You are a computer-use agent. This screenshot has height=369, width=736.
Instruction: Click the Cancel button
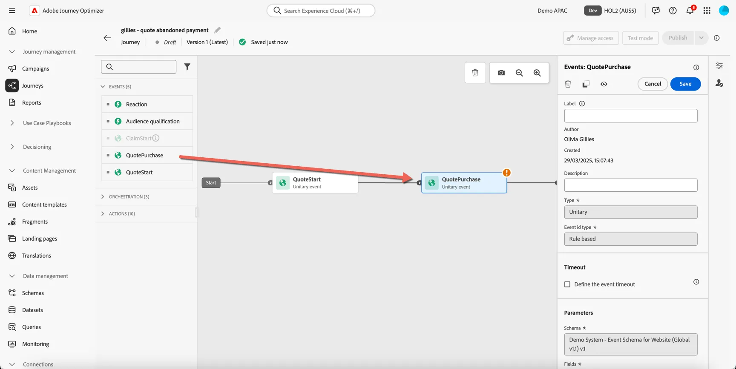(653, 84)
